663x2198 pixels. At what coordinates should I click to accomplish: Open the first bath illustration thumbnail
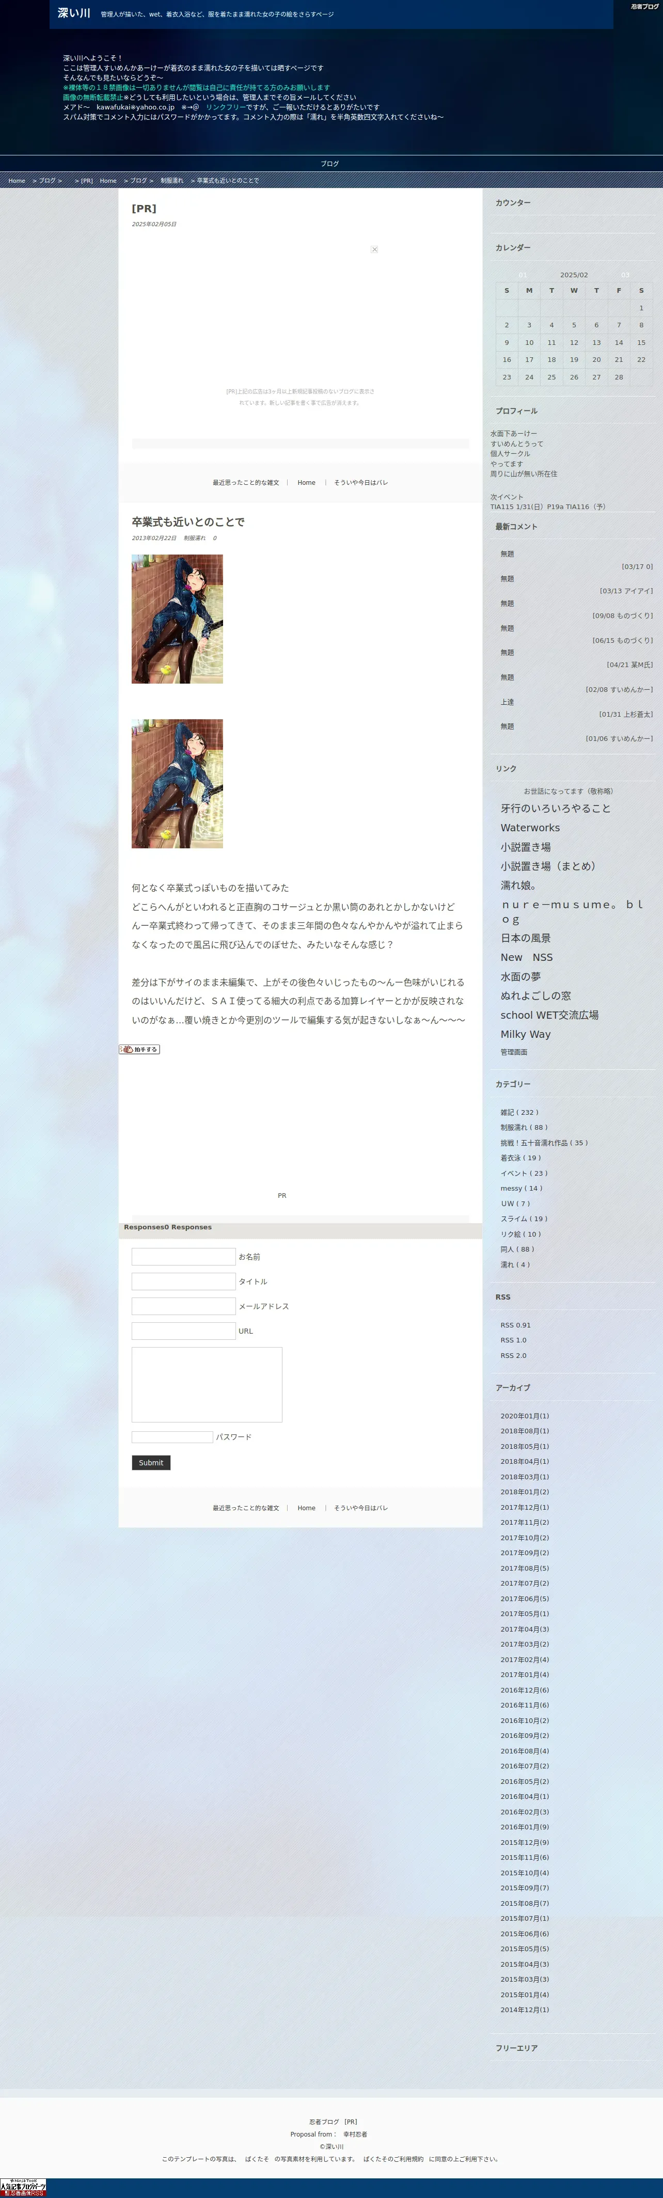click(x=177, y=619)
